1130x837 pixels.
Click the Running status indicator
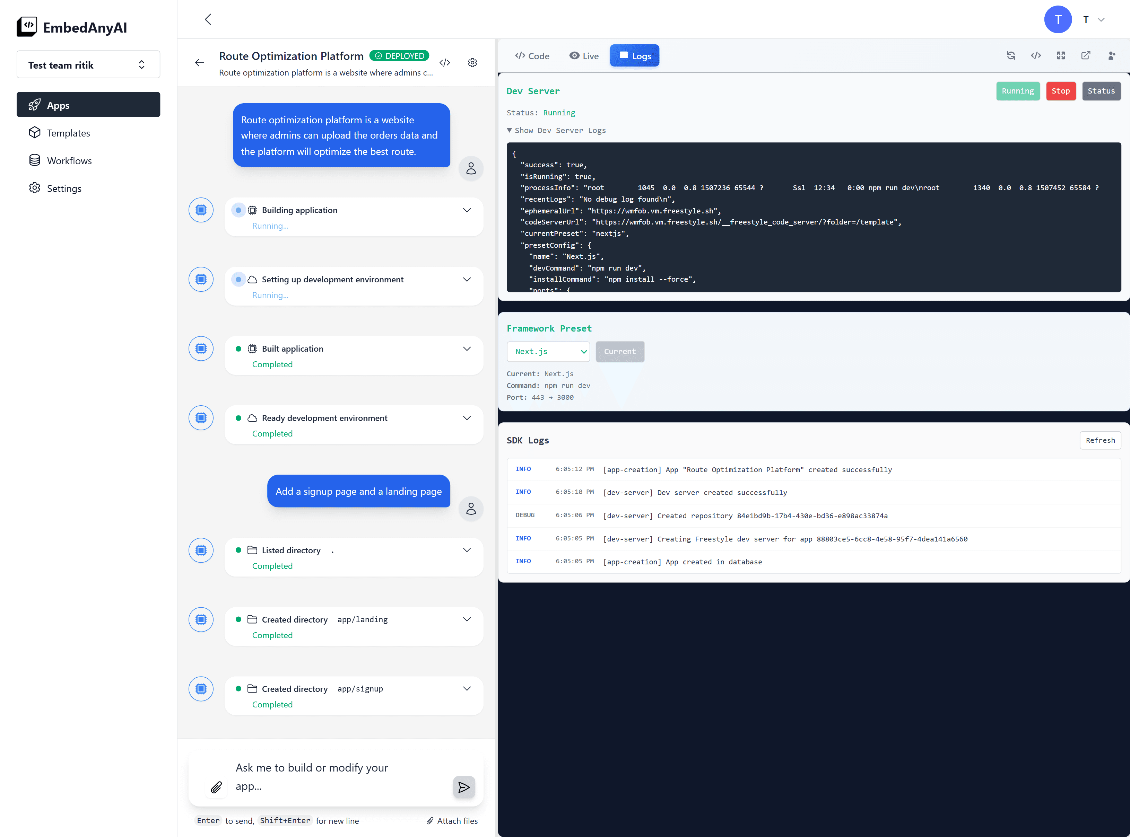(1018, 91)
